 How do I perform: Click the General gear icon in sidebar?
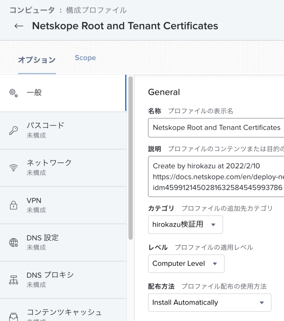click(13, 93)
